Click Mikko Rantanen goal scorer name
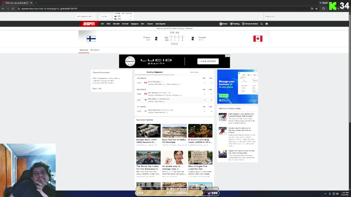Image resolution: width=351 pixels, height=197 pixels. click(x=154, y=110)
